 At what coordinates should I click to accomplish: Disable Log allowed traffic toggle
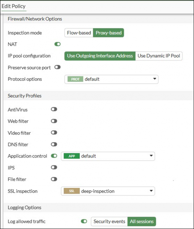coord(84,221)
